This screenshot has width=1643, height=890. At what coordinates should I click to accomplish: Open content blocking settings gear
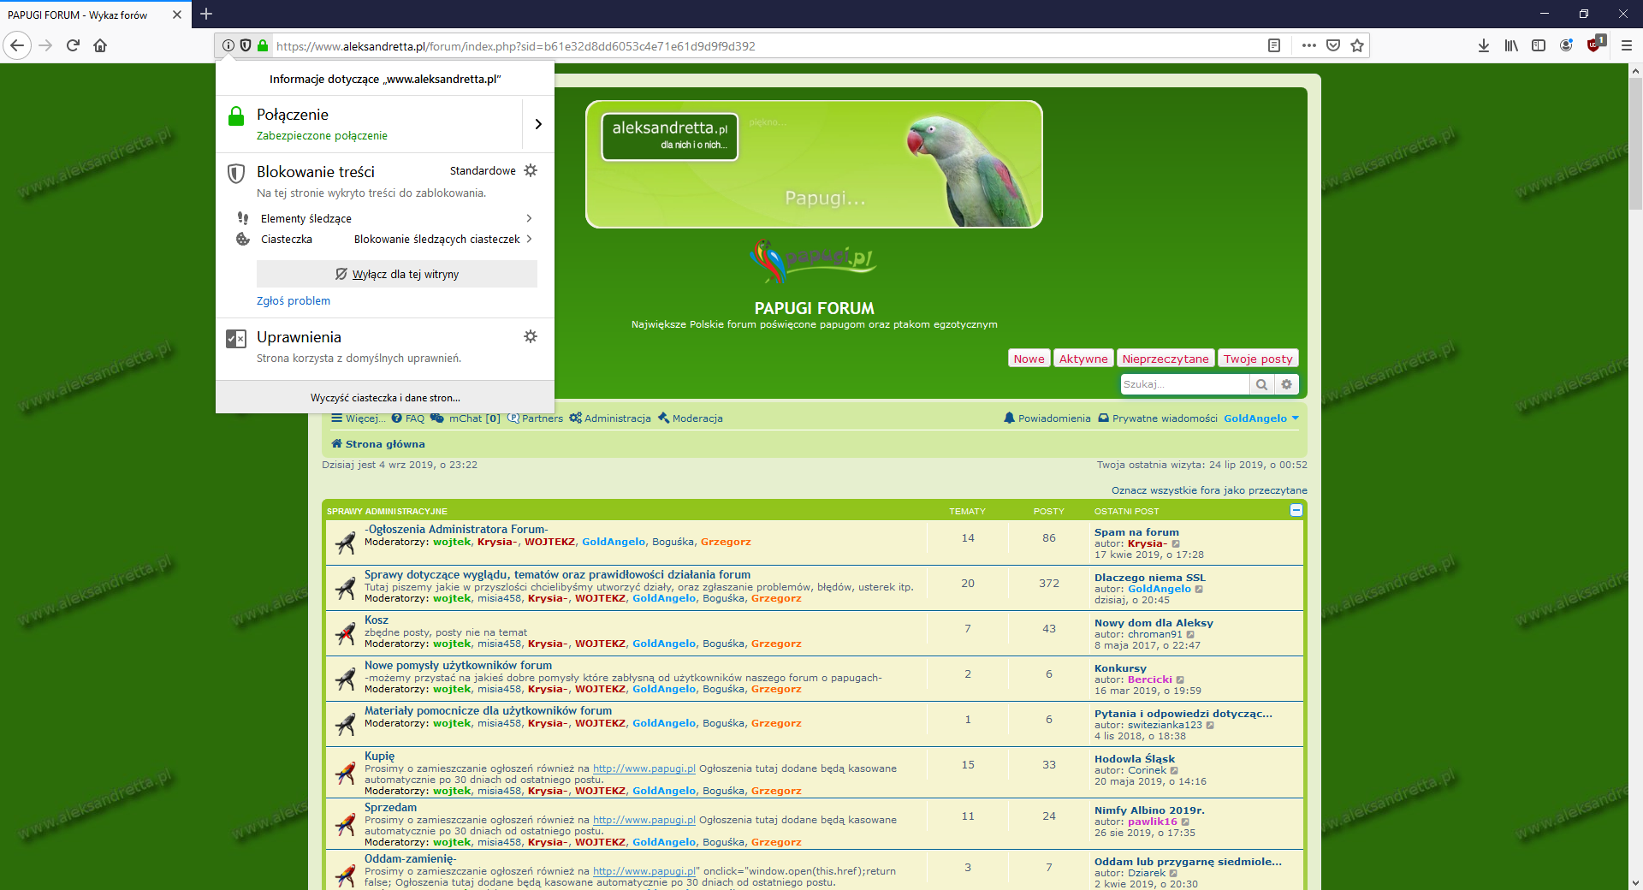(x=531, y=170)
